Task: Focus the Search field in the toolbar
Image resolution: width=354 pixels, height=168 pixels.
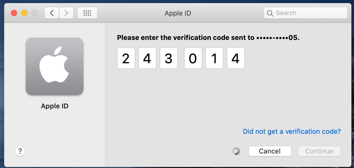Action: click(x=309, y=13)
